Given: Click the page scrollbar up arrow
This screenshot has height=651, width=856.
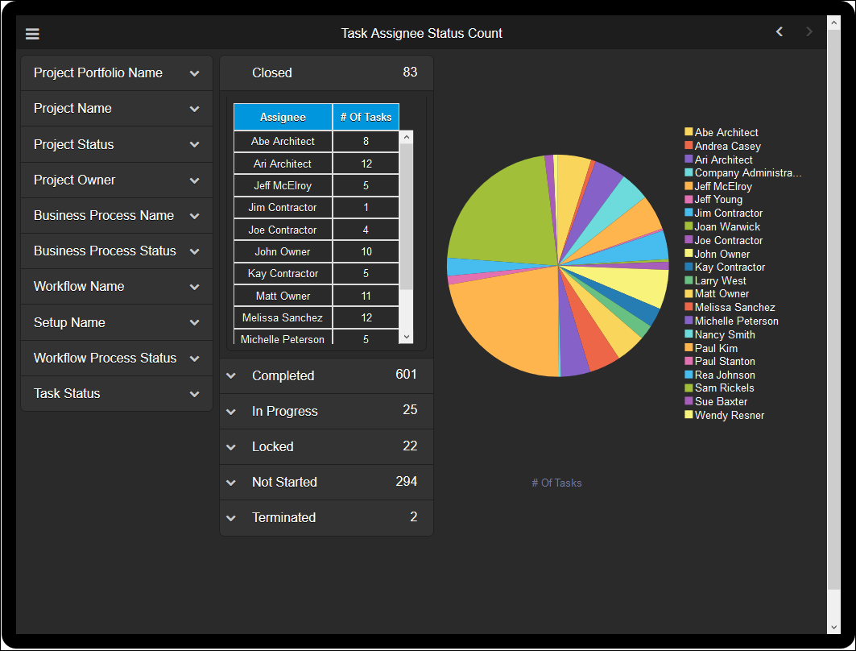Looking at the screenshot, I should point(833,23).
